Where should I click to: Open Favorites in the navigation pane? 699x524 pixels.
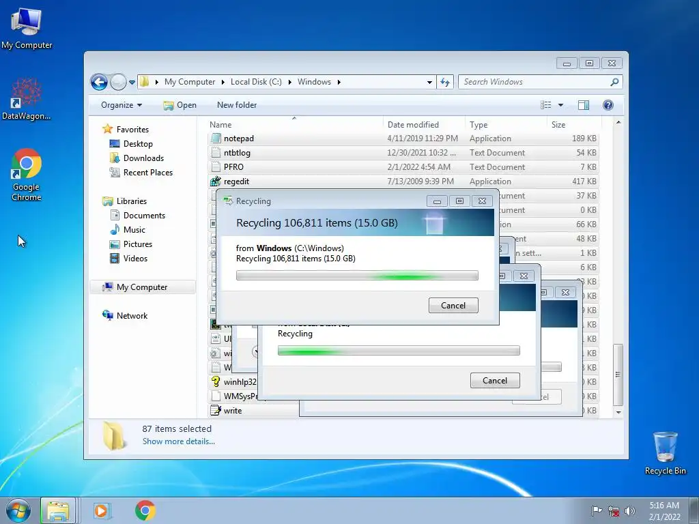point(126,130)
